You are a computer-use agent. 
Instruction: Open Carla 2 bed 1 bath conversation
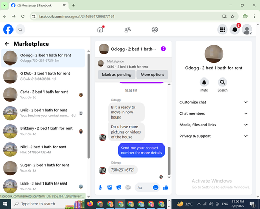click(43, 95)
